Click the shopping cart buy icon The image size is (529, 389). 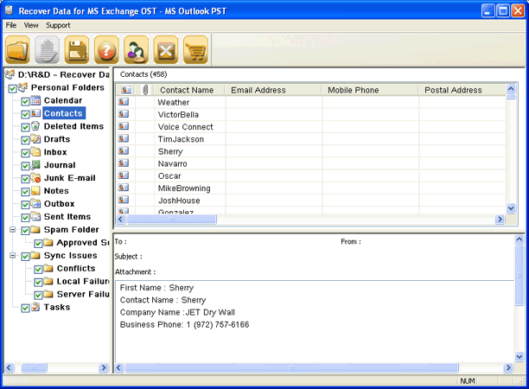point(195,50)
